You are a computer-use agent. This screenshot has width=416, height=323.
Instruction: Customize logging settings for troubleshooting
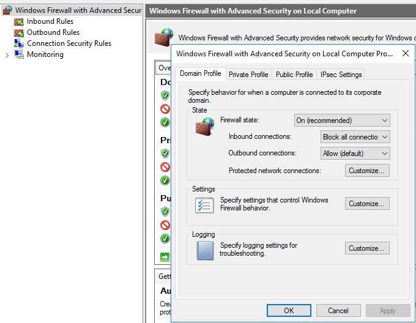[x=367, y=248]
